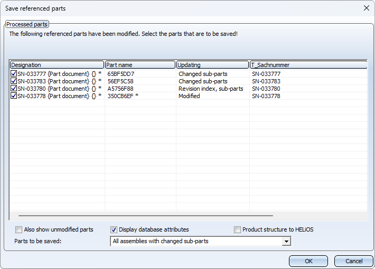Select the Revision index, sub-parts cell
The width and height of the screenshot is (375, 269).
click(213, 89)
